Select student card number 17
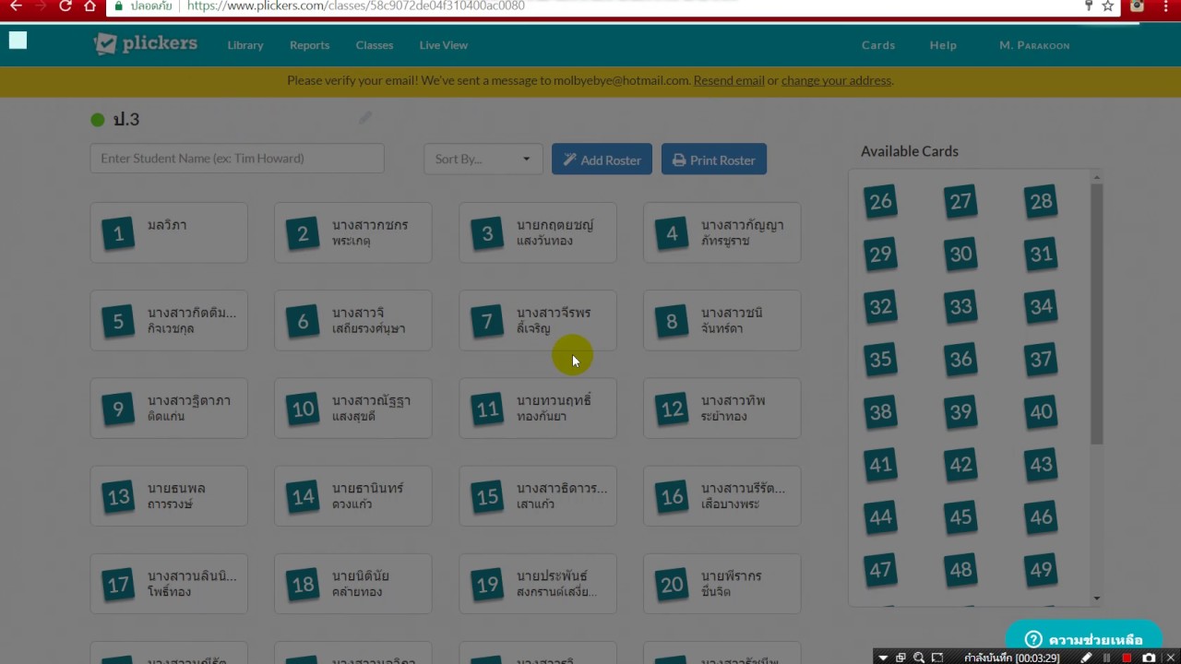The width and height of the screenshot is (1181, 664). pos(169,584)
